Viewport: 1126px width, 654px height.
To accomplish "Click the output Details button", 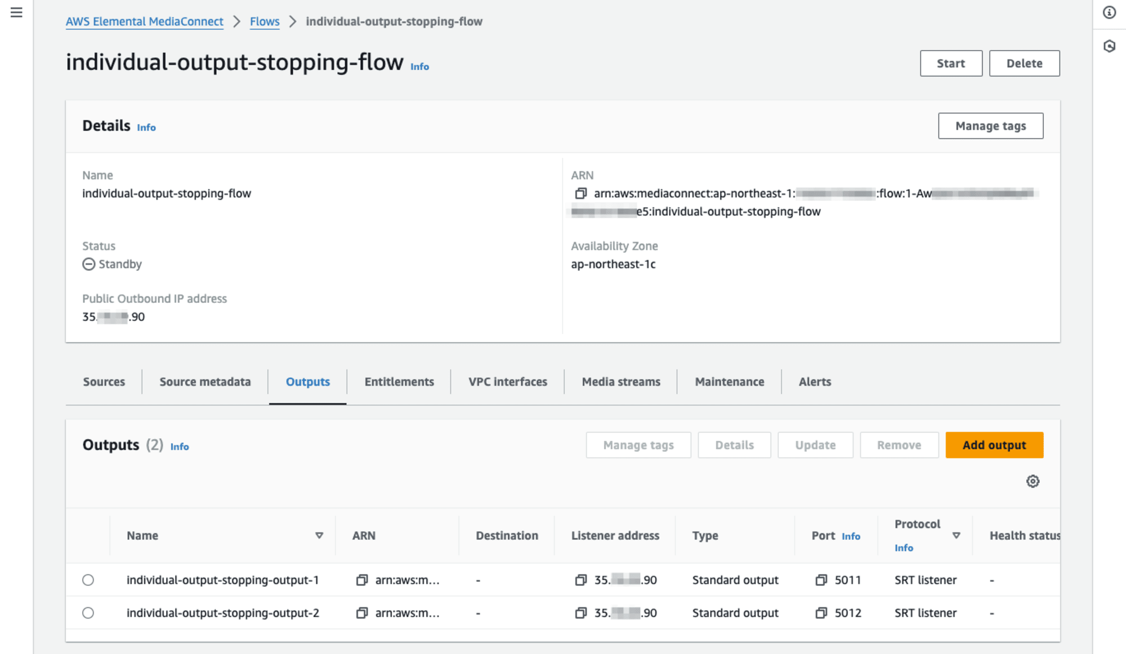I will 734,445.
